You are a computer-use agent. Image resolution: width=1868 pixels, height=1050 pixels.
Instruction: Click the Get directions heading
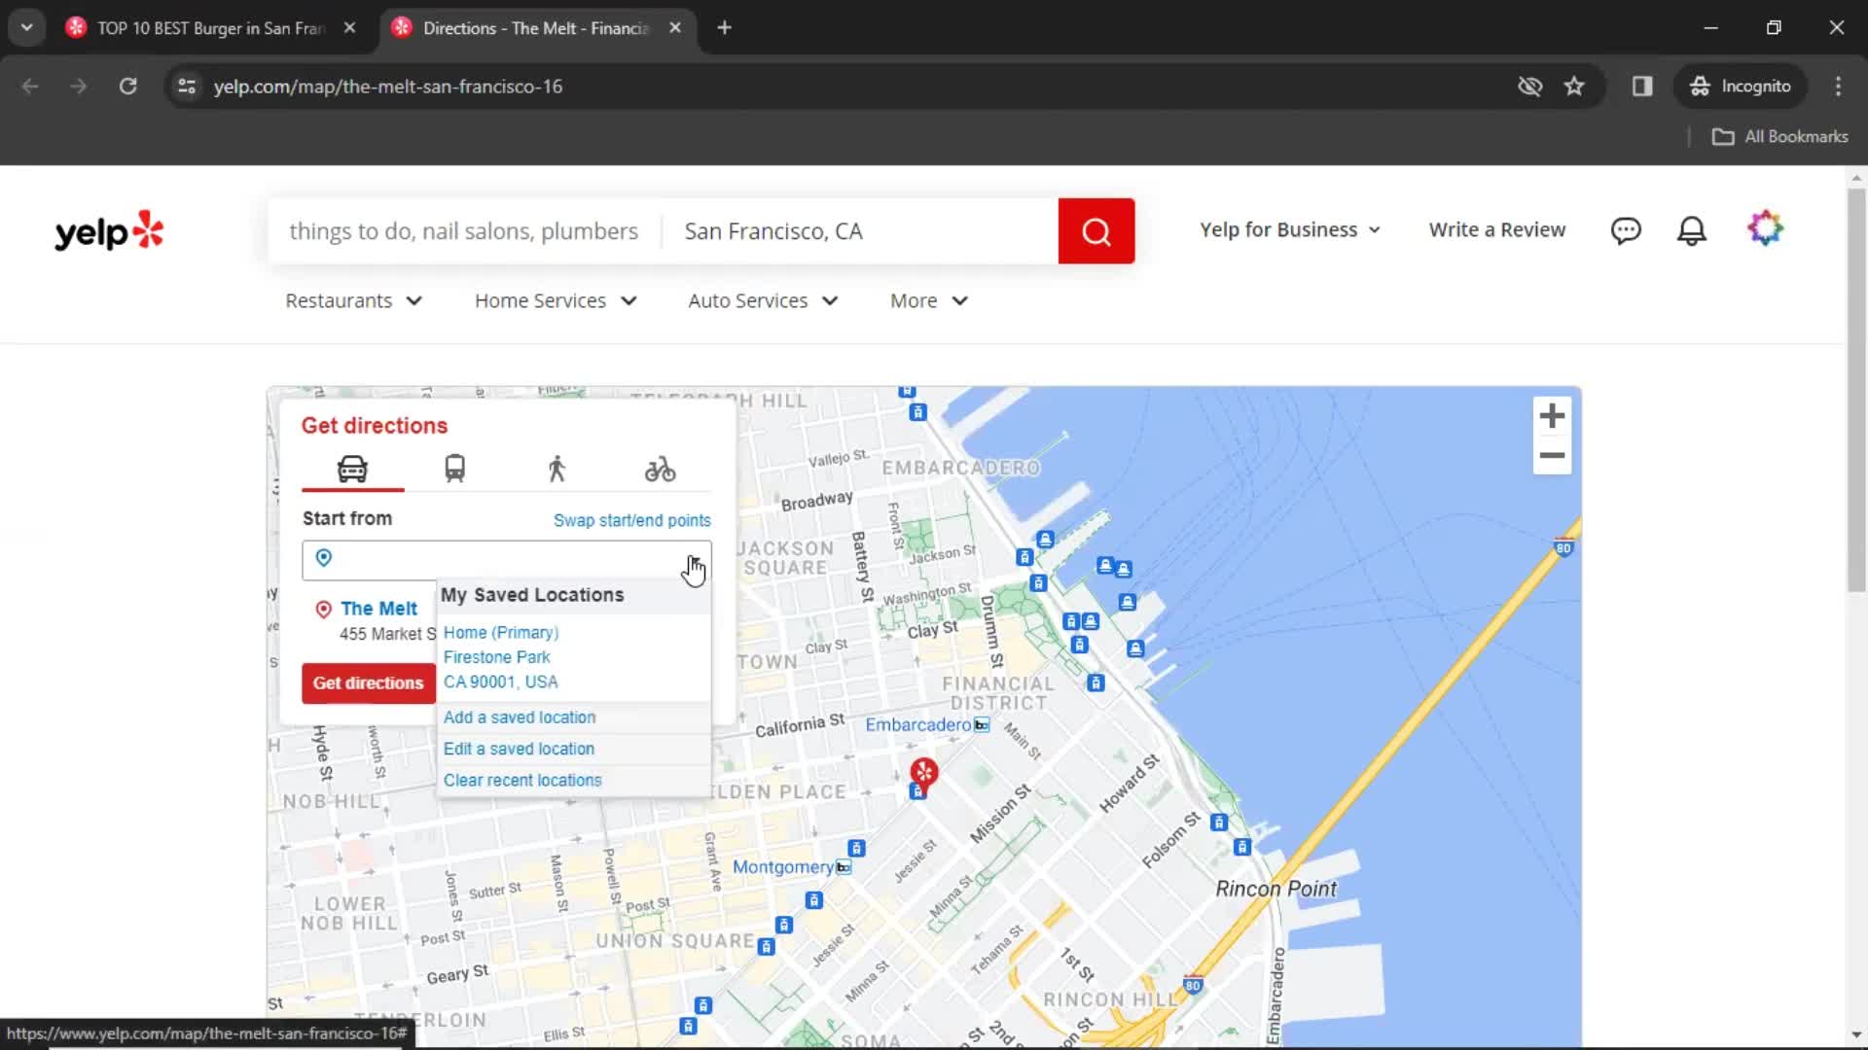(375, 426)
